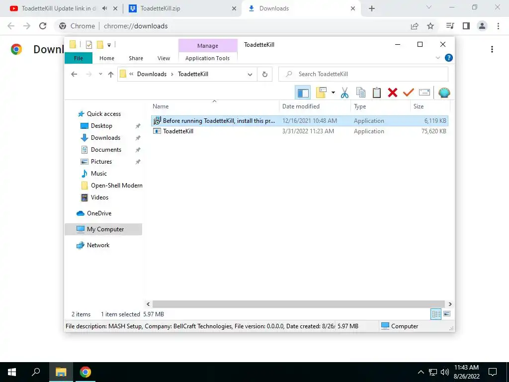This screenshot has height=382, width=509.
Task: Select OneDrive in navigation pane
Action: pos(99,213)
